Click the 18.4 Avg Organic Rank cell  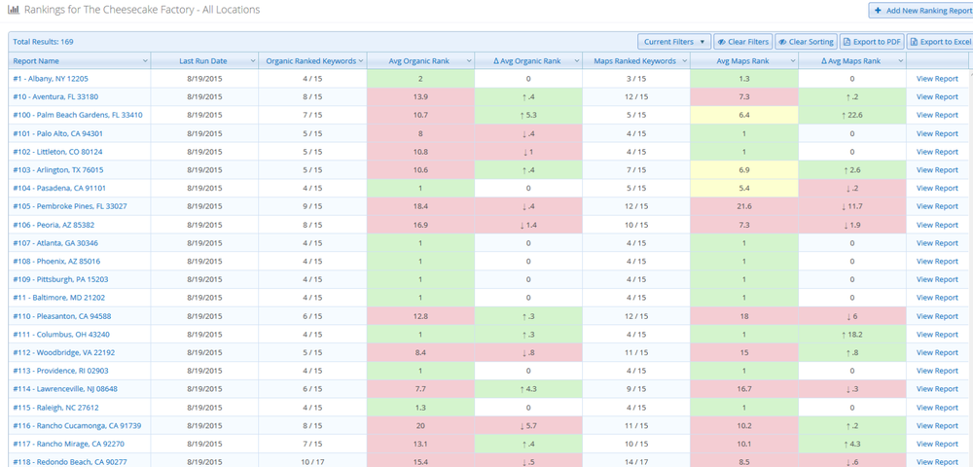pyautogui.click(x=420, y=206)
